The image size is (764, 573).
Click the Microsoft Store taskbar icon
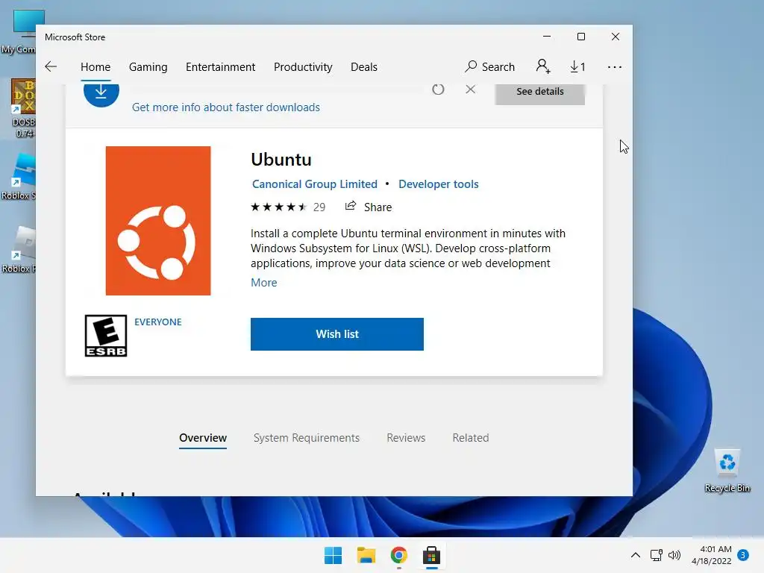431,555
